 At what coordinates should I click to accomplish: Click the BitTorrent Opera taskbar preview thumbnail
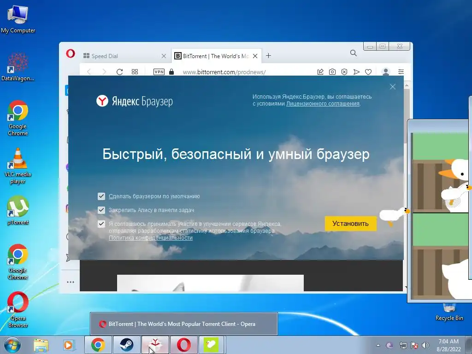tap(184, 324)
